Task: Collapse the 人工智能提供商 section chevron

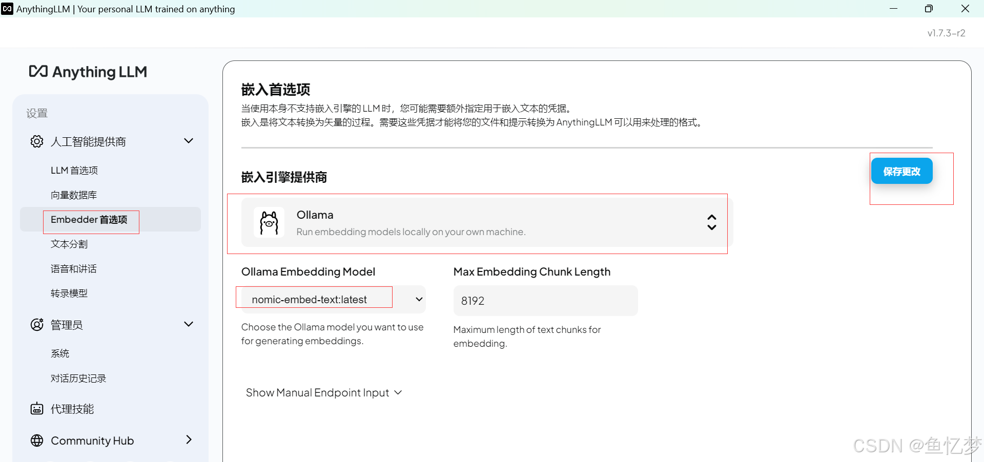Action: 189,141
